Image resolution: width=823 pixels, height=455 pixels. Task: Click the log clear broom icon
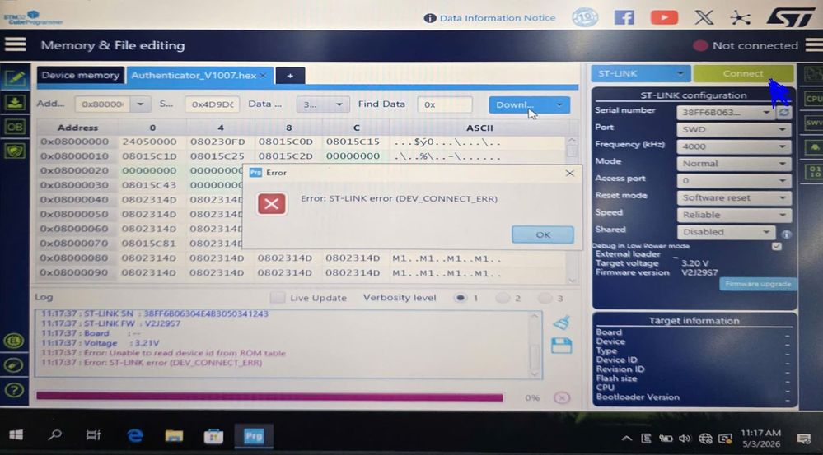point(562,322)
